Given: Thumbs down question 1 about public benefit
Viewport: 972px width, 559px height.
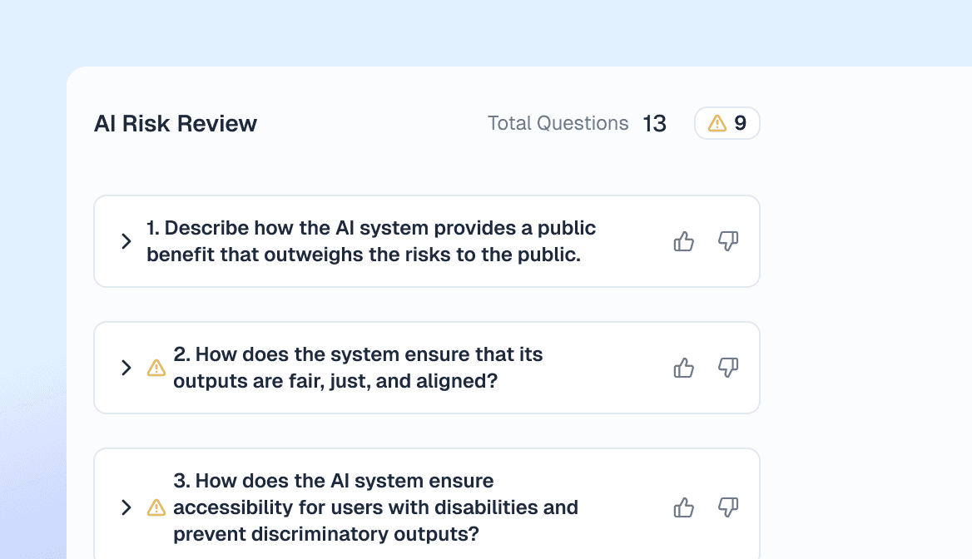Looking at the screenshot, I should (728, 241).
